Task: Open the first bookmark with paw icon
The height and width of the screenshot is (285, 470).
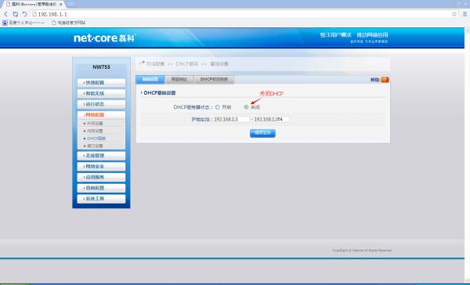Action: (23, 23)
